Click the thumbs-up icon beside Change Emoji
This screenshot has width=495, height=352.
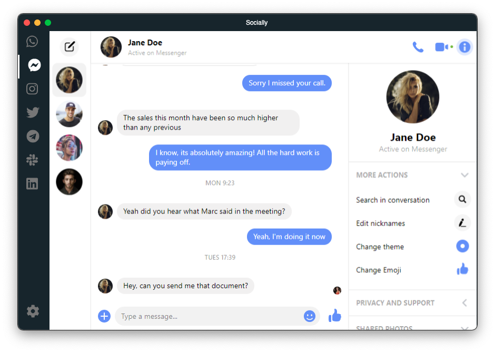[462, 269]
